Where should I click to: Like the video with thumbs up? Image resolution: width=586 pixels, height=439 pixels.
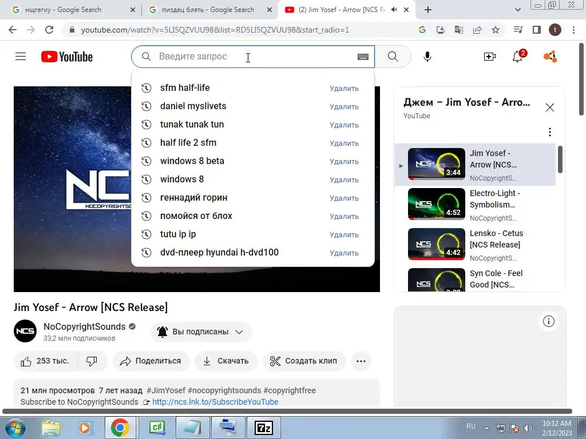point(45,361)
